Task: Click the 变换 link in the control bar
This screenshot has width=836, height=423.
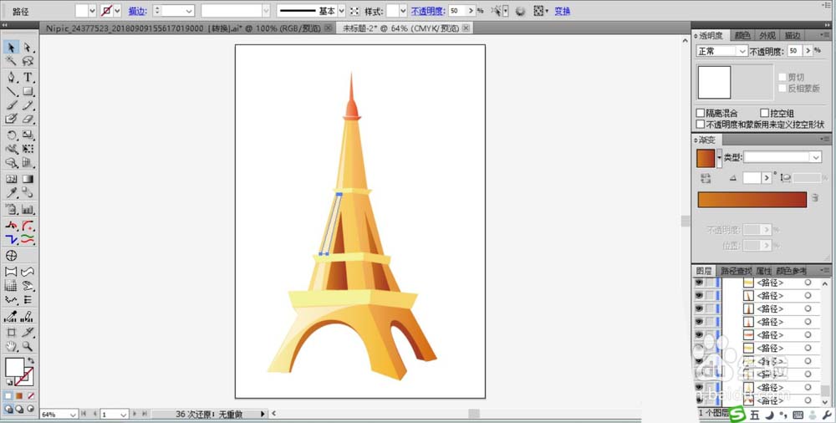Action: (563, 11)
